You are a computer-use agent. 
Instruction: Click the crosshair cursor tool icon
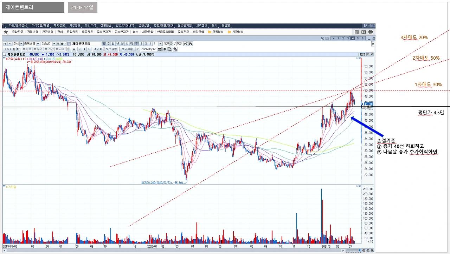[x=69, y=49]
